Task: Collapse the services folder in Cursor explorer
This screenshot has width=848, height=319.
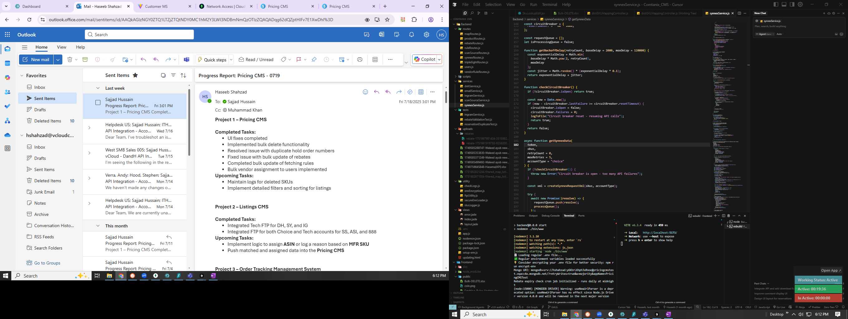Action: tap(455, 81)
